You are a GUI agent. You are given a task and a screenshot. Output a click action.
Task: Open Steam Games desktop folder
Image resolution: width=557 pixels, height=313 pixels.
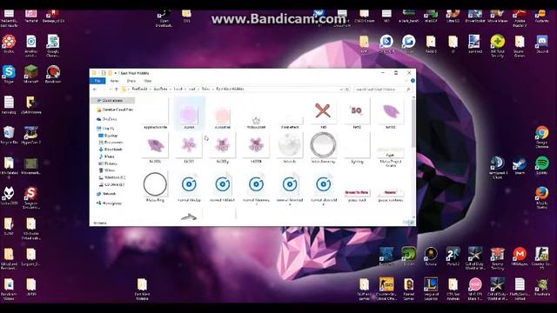click(x=520, y=45)
